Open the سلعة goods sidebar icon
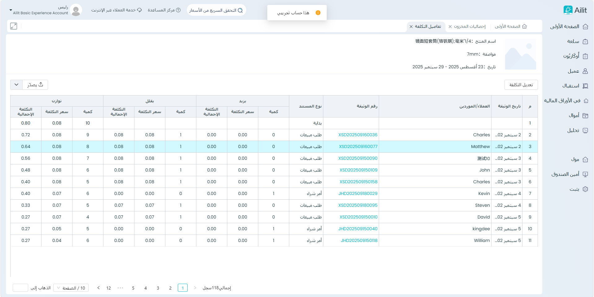This screenshot has height=297, width=594. point(585,41)
